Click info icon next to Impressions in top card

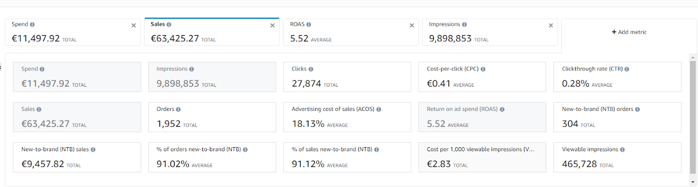[464, 24]
